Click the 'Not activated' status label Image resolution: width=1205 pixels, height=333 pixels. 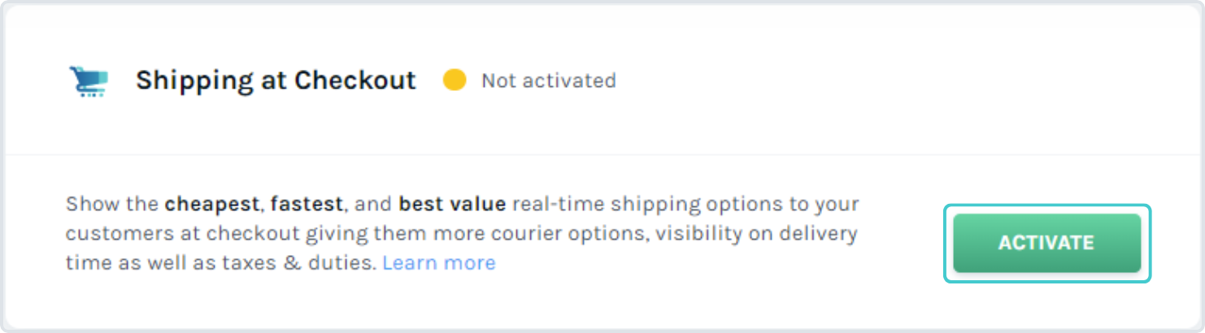point(549,80)
